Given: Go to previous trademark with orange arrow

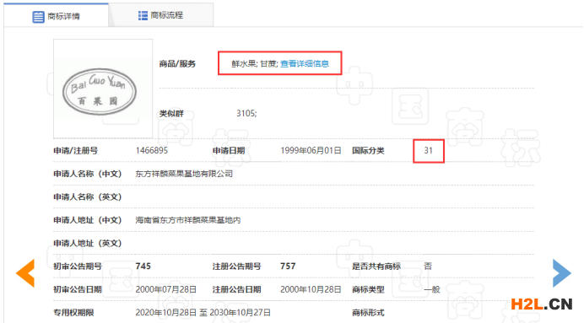Looking at the screenshot, I should [25, 272].
